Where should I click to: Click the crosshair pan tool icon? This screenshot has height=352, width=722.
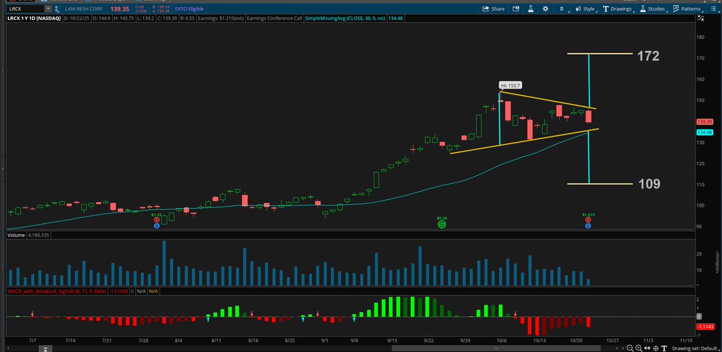click(x=656, y=347)
